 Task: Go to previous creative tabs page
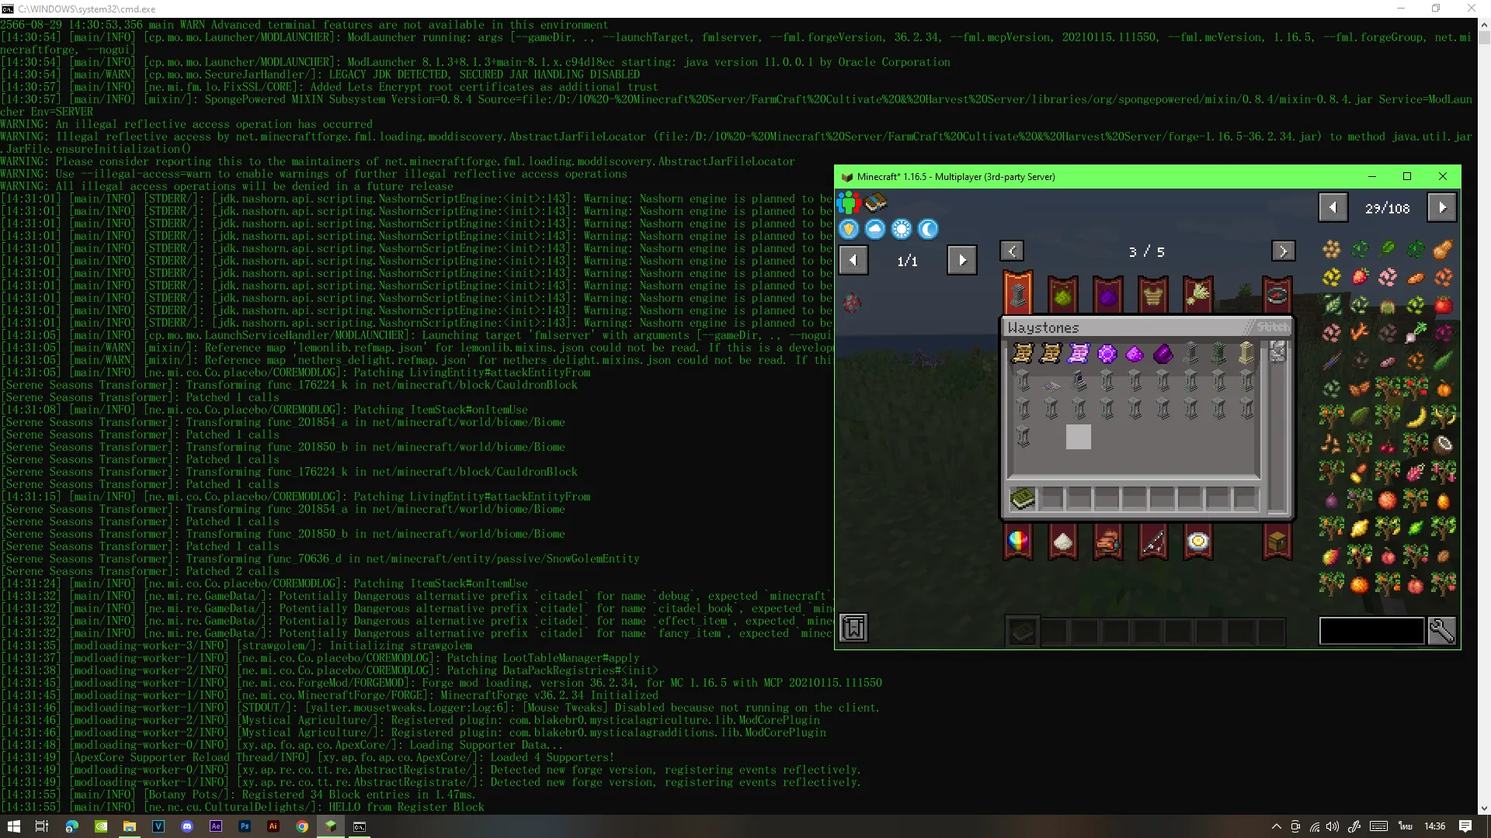(1012, 251)
